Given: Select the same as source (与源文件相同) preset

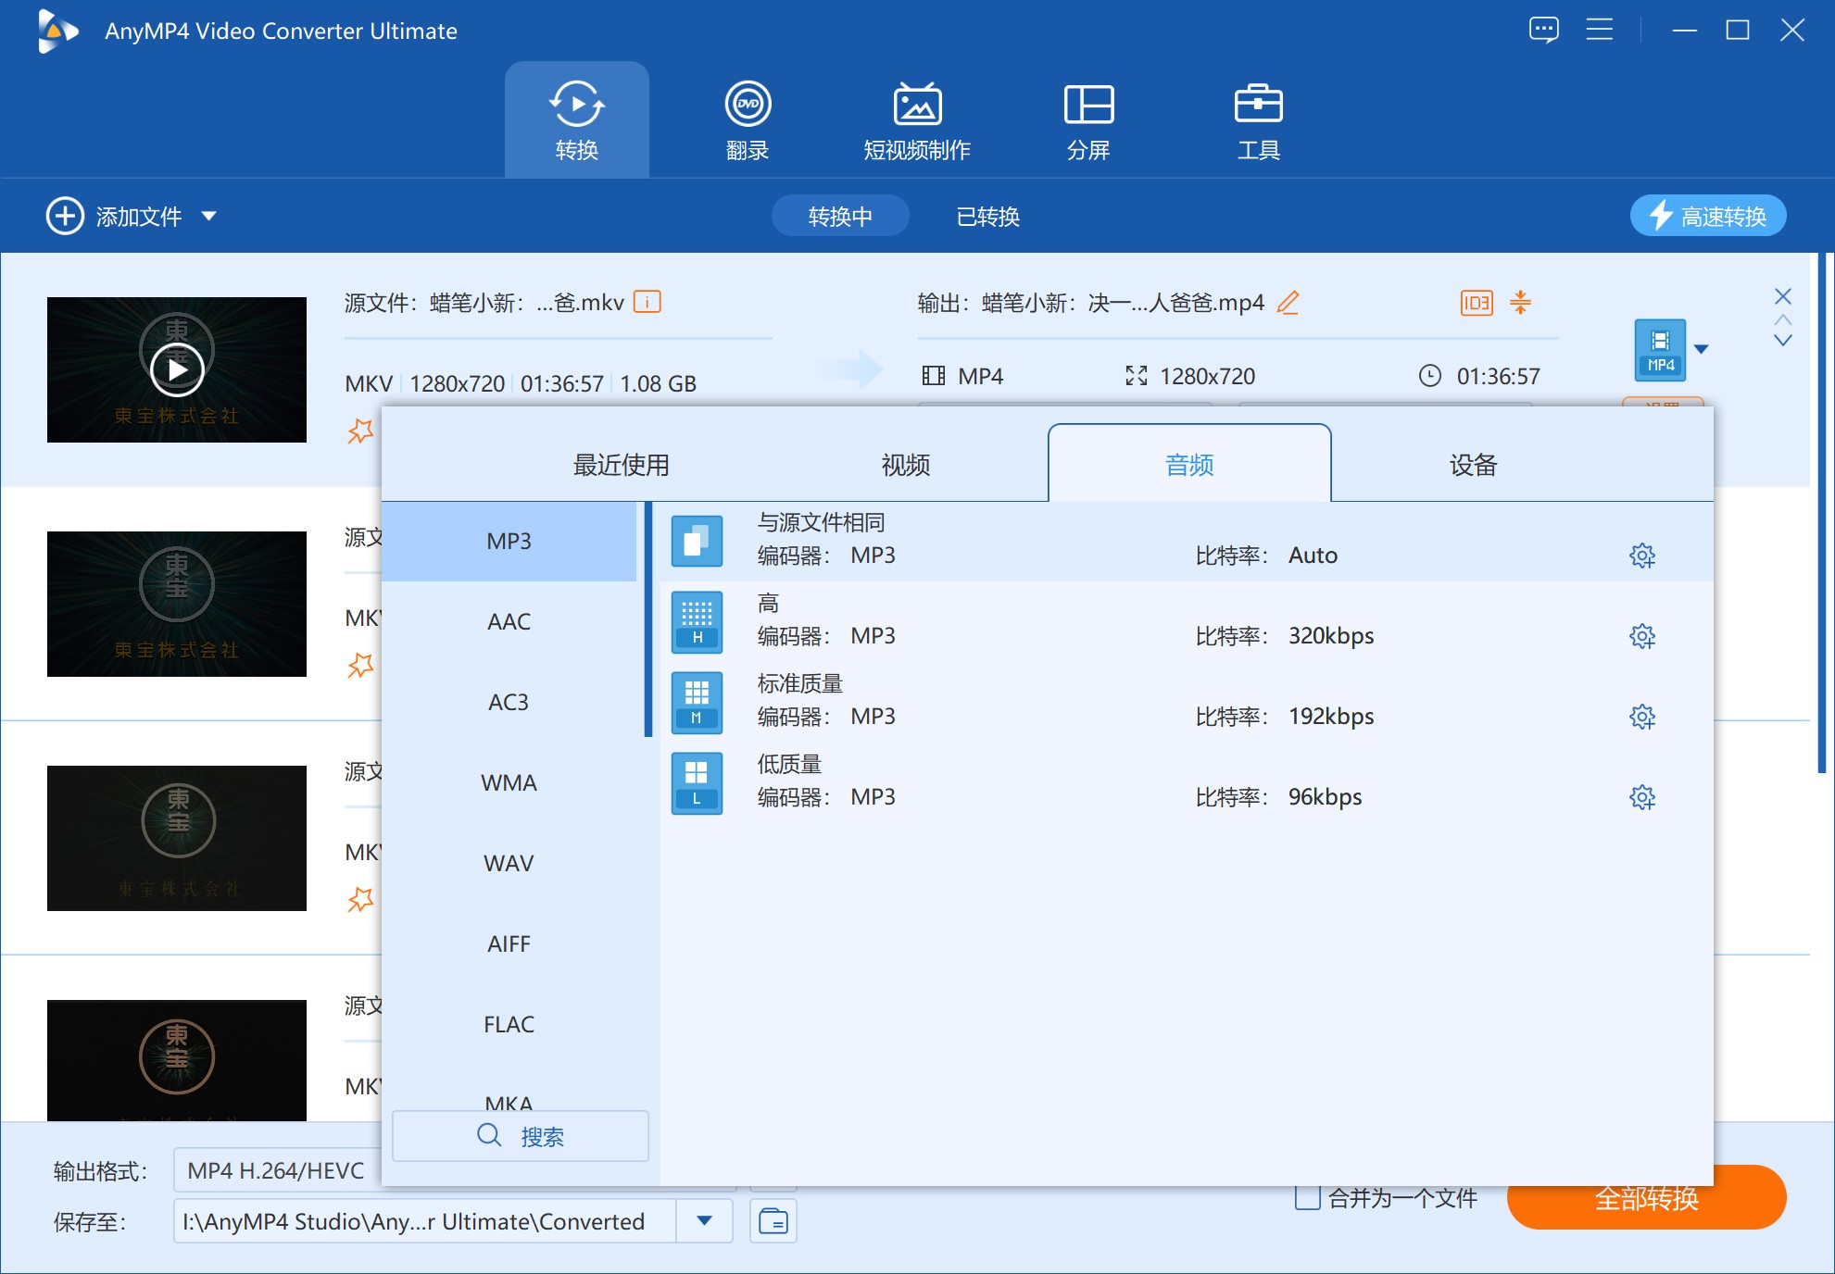Looking at the screenshot, I should coord(1186,541).
